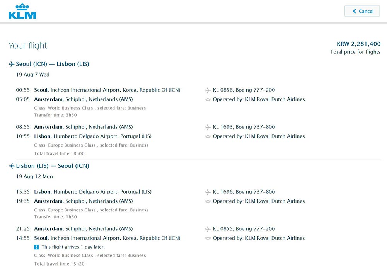
Task: Click the total price KRW 2,281,400
Action: tap(359, 44)
